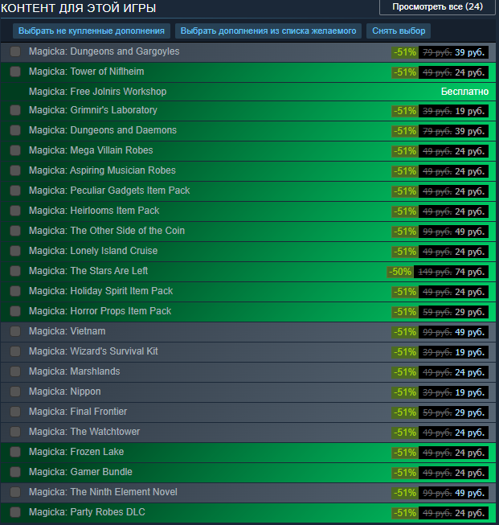The height and width of the screenshot is (525, 499).
Task: Click the 'Просмотреть все (24)' button
Action: click(x=437, y=7)
